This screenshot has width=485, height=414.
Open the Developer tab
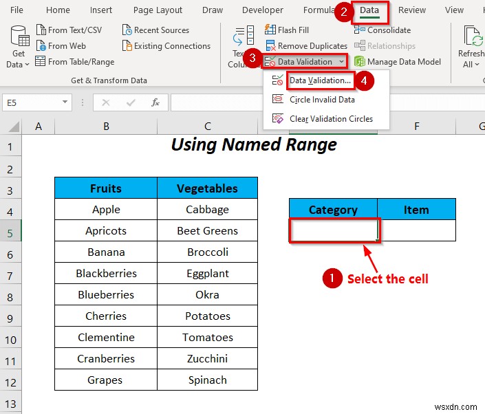pos(263,10)
